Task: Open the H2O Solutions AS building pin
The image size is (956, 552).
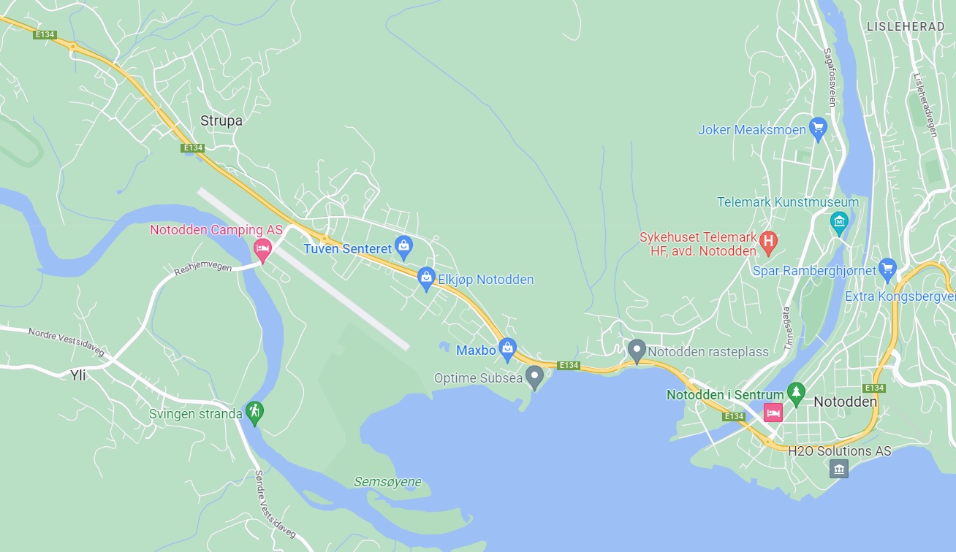Action: point(839,469)
